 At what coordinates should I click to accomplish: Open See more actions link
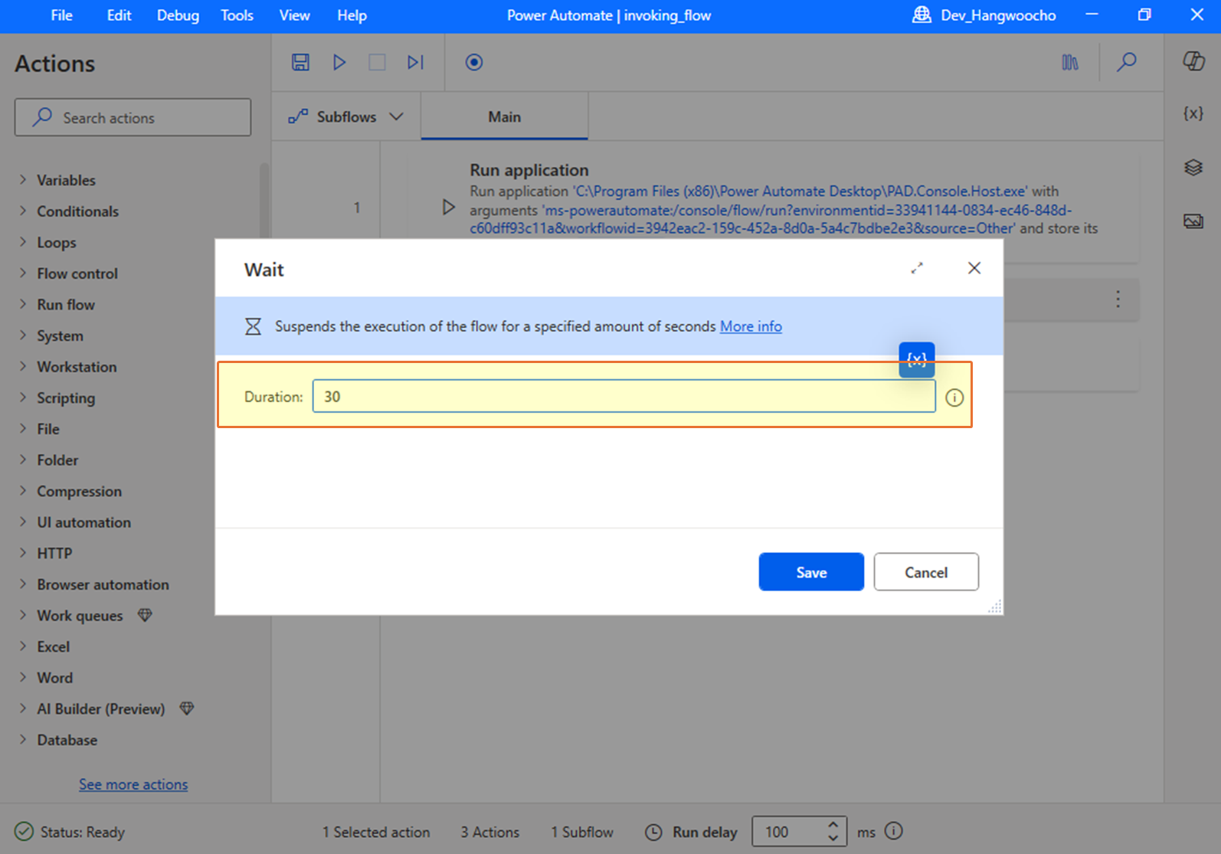pyautogui.click(x=133, y=784)
